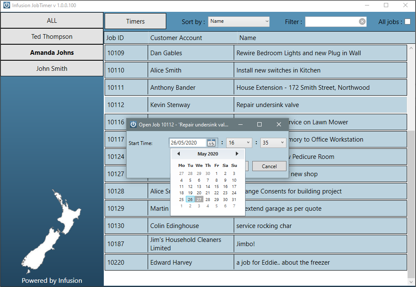Go to previous month in calendar
The width and height of the screenshot is (416, 287).
coord(178,154)
